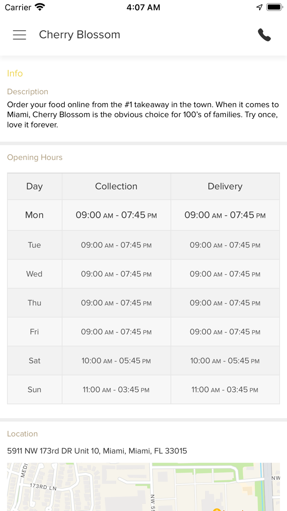Viewport: 287px width, 511px height.
Task: Tap the Info section heading
Action: point(15,74)
